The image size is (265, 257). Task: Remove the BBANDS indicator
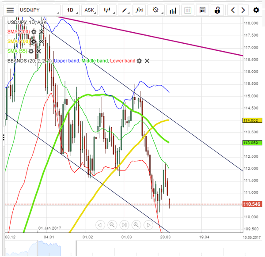click(147, 61)
